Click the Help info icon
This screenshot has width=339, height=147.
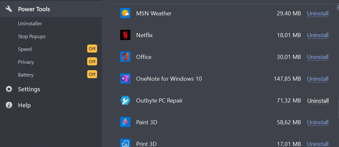(9, 105)
